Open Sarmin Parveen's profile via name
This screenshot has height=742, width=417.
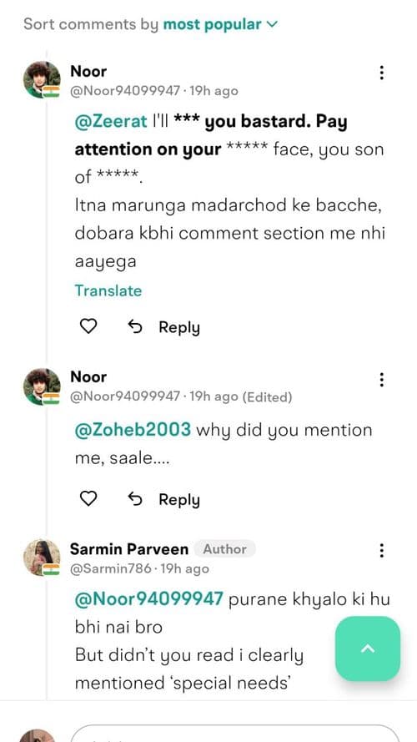pos(129,549)
